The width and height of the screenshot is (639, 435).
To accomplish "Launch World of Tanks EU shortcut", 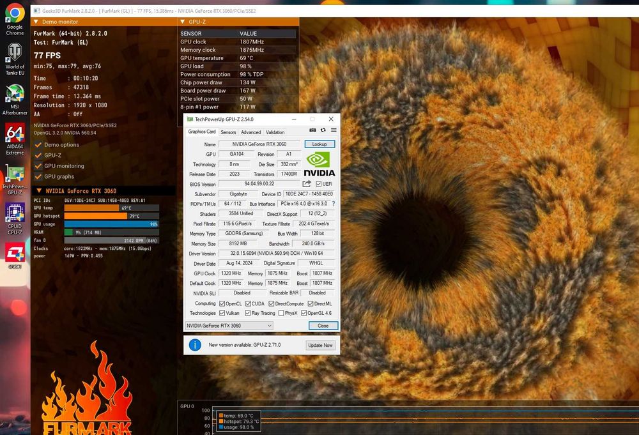I will (x=15, y=59).
